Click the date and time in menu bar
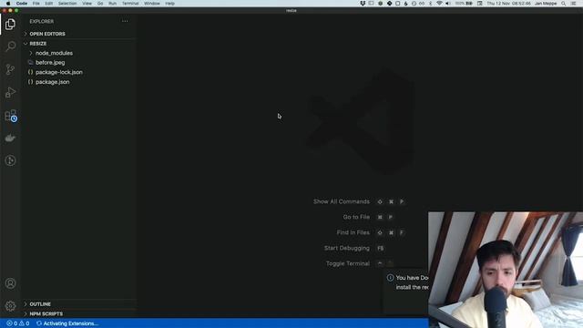 point(508,4)
